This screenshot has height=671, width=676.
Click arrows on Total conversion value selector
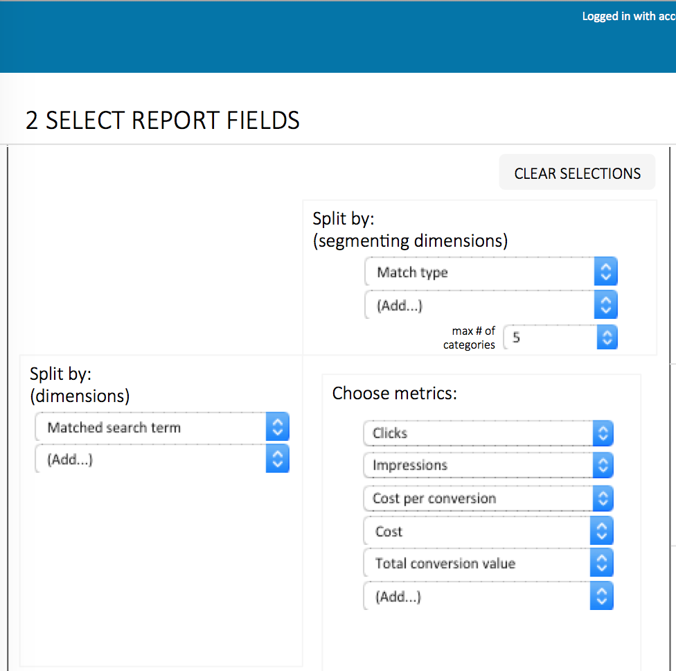click(x=601, y=563)
